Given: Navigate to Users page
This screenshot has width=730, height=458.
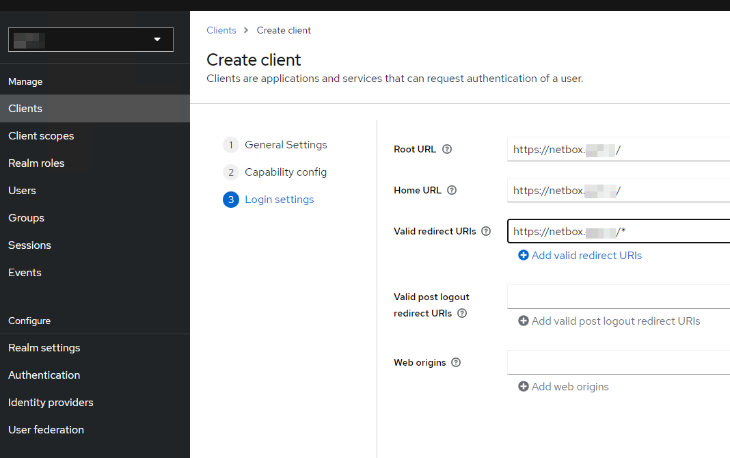Looking at the screenshot, I should click(x=22, y=191).
